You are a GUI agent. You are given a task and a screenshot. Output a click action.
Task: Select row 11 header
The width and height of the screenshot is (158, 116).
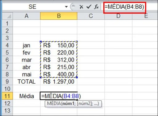[x=7, y=96]
